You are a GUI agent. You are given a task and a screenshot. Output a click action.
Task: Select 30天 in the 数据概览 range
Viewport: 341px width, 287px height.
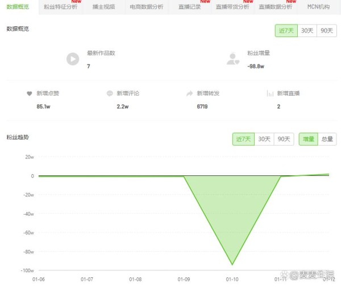tap(307, 31)
